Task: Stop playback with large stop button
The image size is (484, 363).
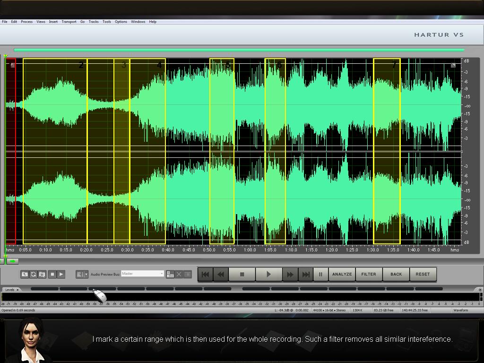Action: tap(242, 274)
